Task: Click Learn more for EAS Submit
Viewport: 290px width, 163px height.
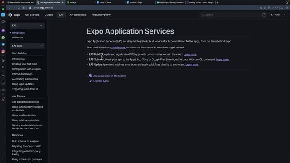Action: coord(222,59)
